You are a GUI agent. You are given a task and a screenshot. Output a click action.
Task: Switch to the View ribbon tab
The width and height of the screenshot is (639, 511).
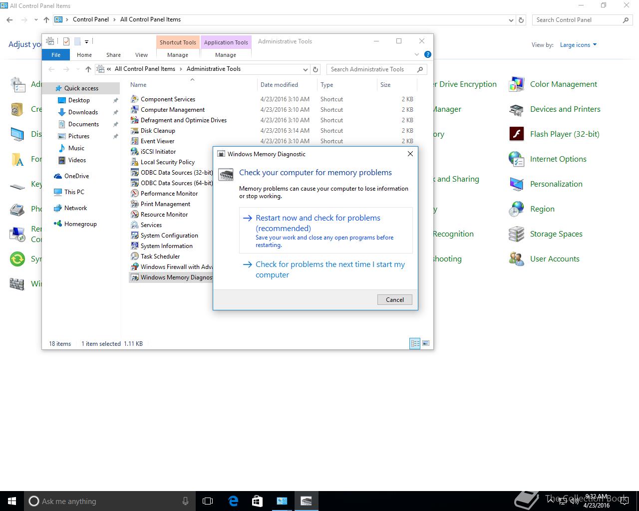[x=141, y=55]
